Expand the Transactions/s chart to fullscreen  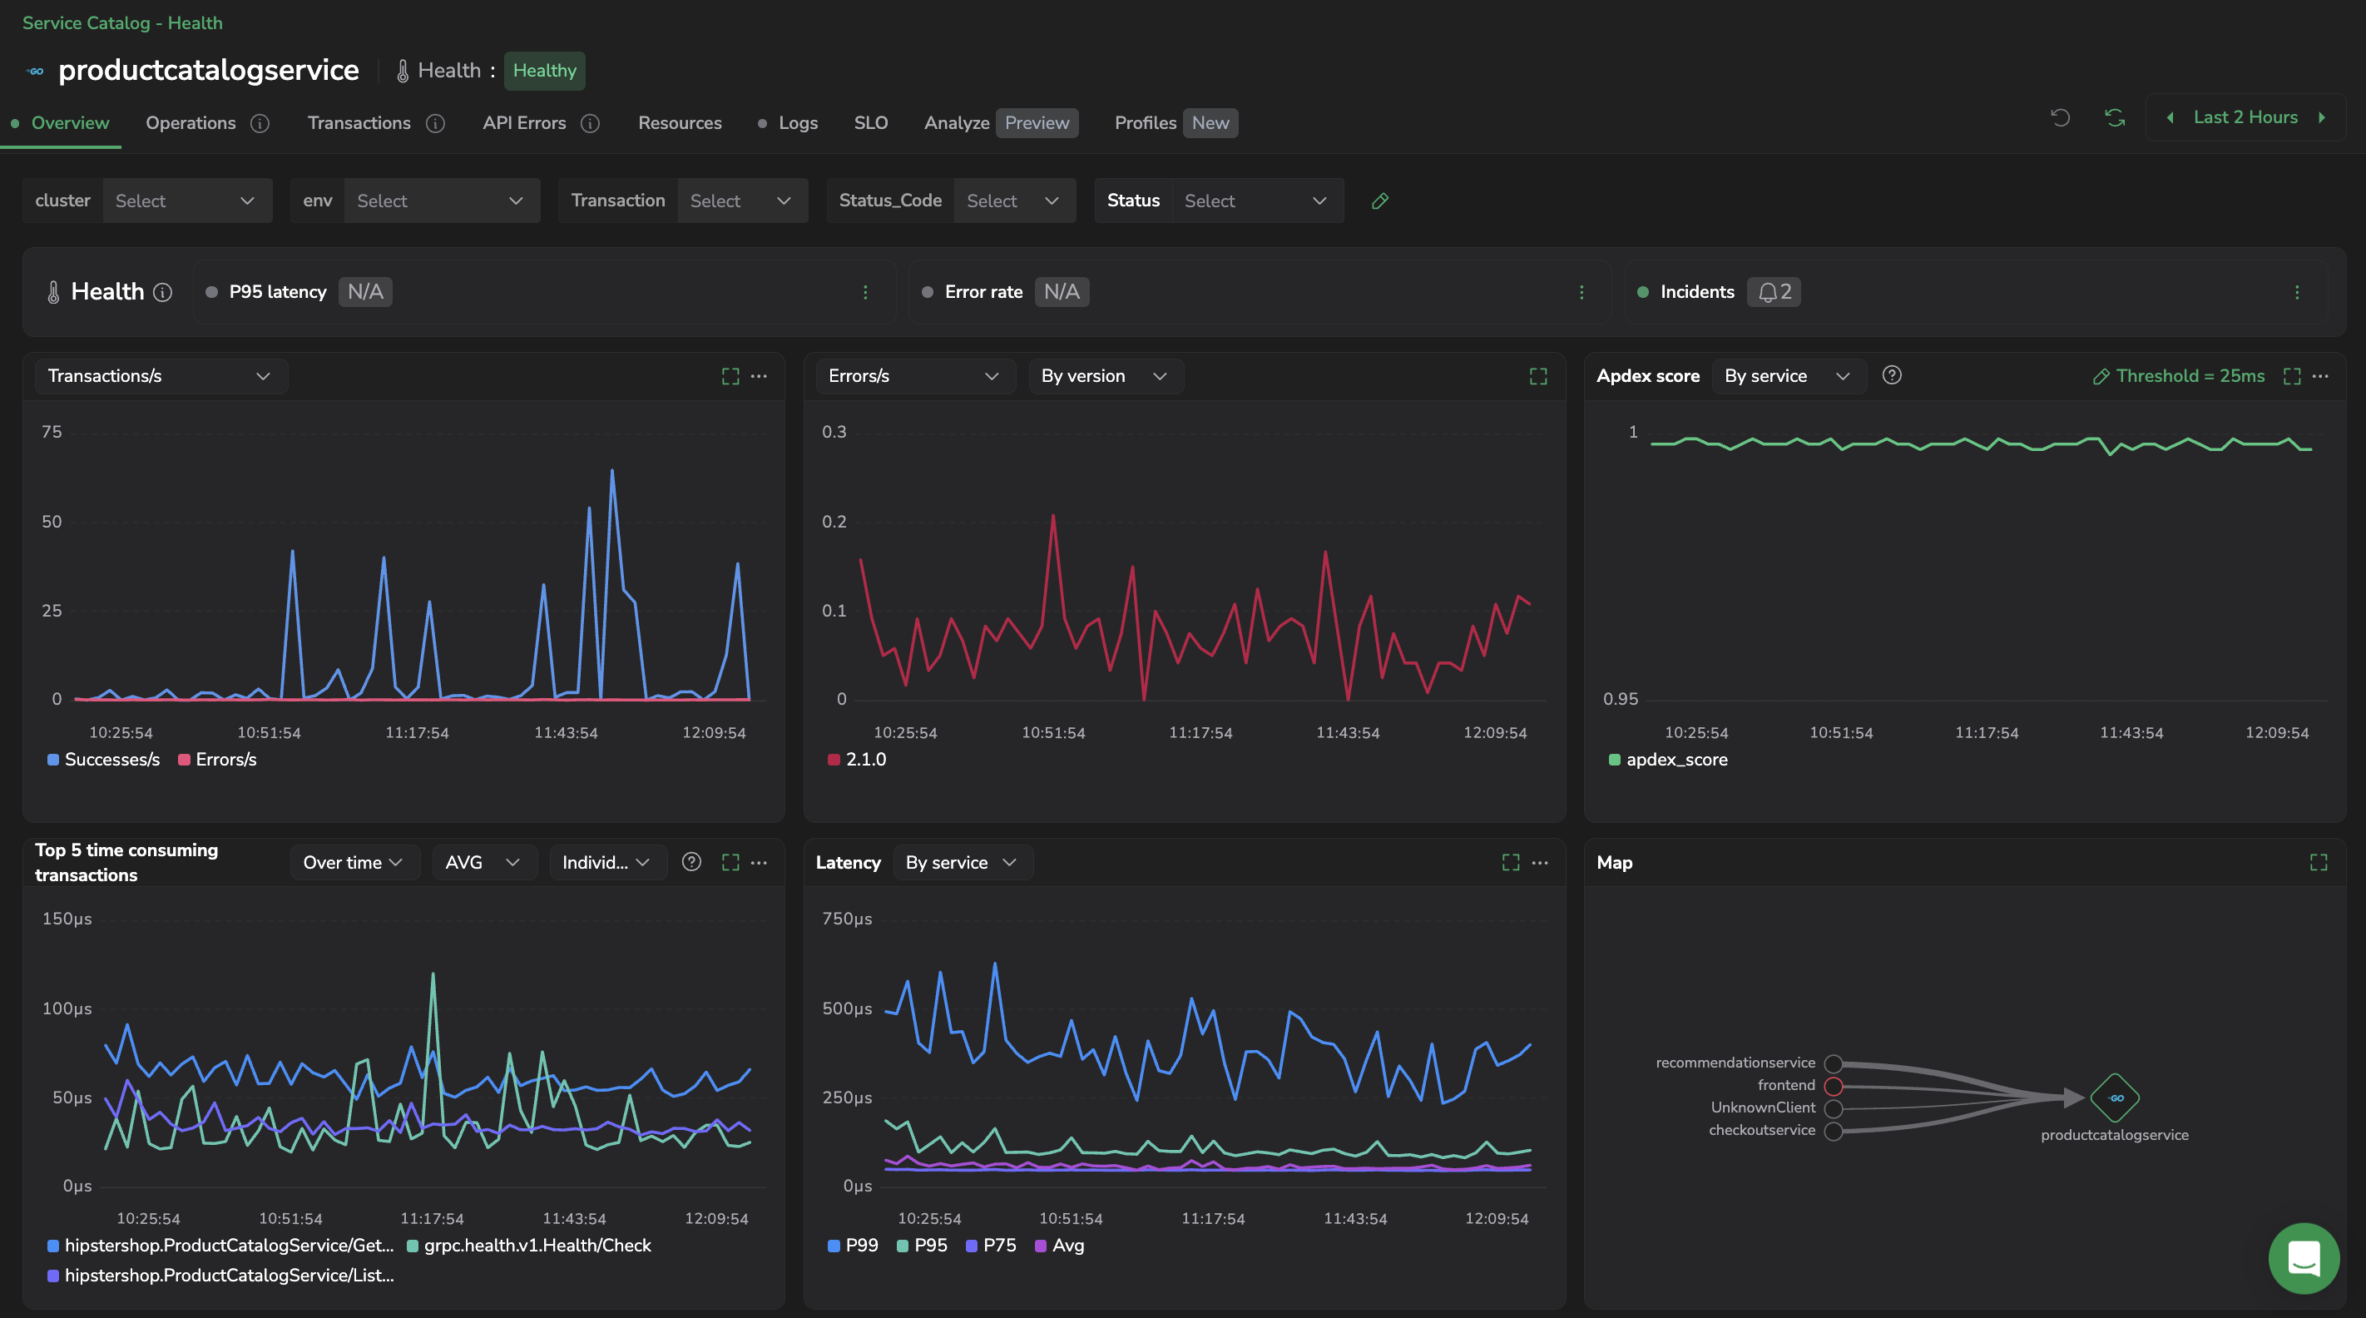(x=730, y=377)
